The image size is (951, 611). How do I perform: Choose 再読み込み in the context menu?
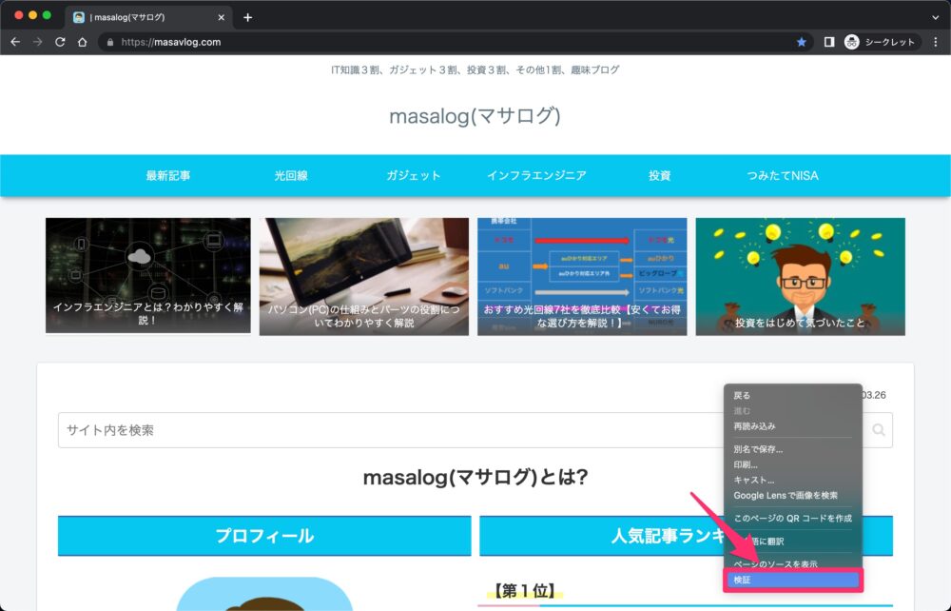(793, 426)
